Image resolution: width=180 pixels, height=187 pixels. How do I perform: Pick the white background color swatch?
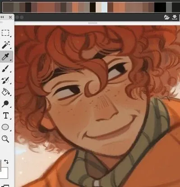click(5, 173)
